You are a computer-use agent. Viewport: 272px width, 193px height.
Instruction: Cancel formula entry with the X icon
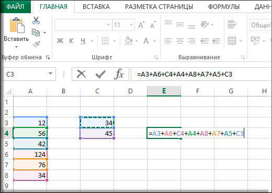coord(82,74)
